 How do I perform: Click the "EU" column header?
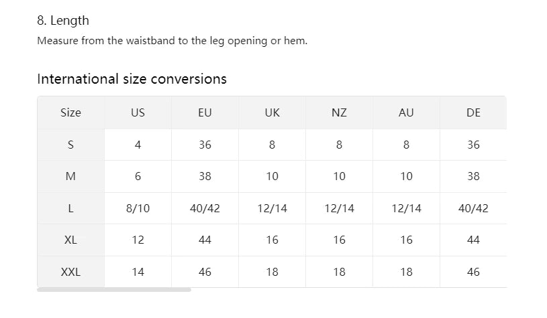[205, 112]
